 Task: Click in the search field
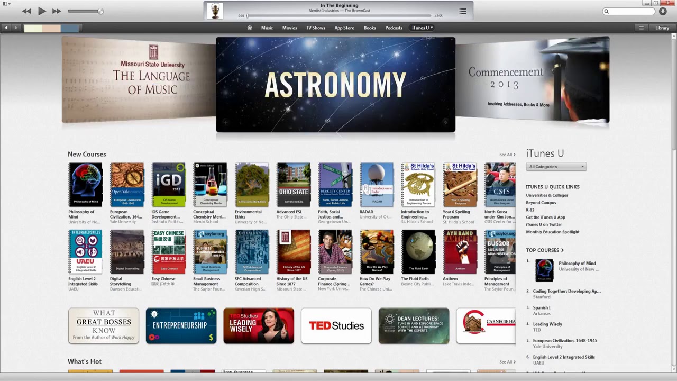(x=629, y=11)
